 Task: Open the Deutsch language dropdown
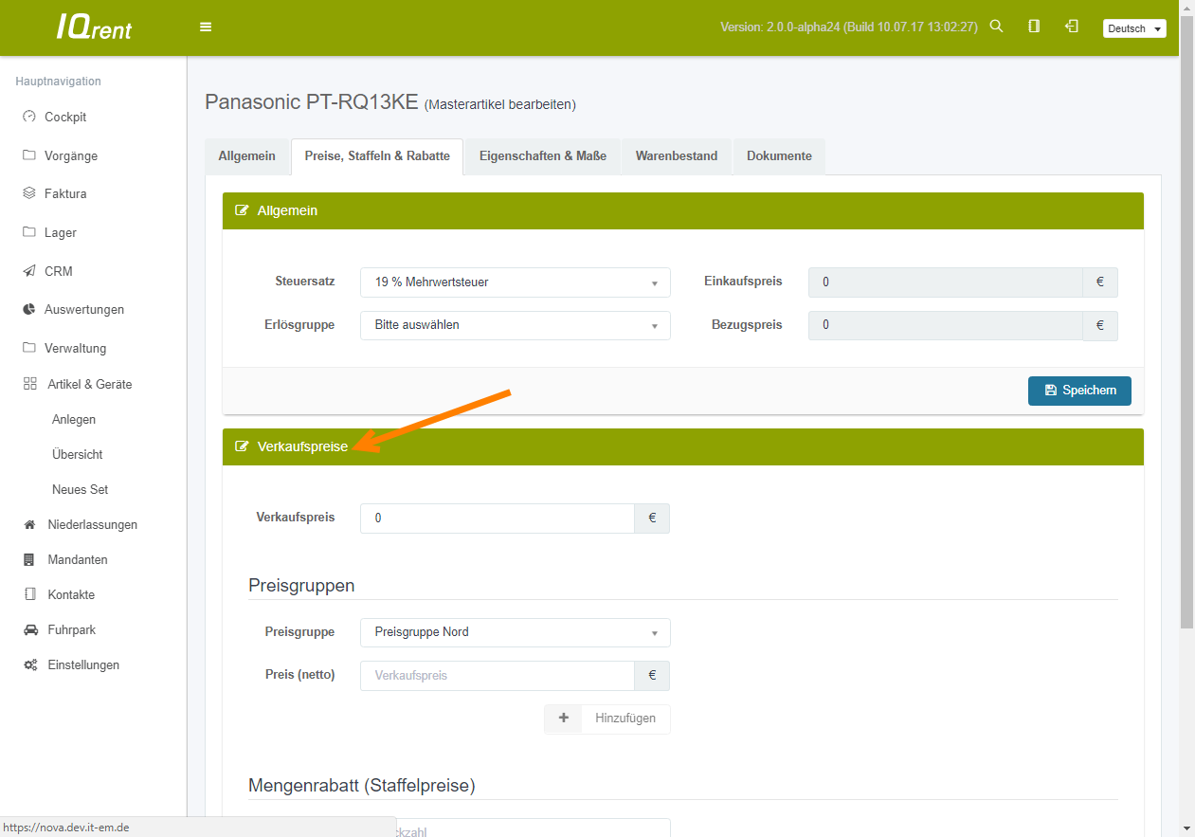1134,28
